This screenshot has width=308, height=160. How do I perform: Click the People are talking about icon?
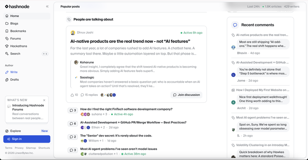coord(69,20)
